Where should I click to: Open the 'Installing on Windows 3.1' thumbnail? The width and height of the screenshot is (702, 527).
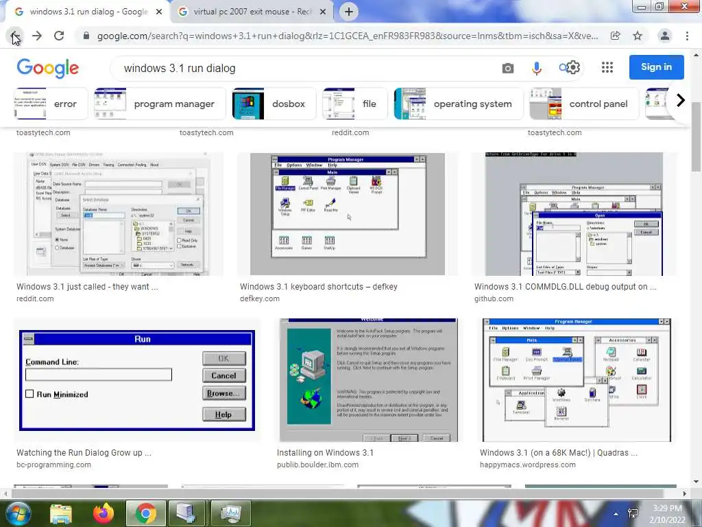(368, 380)
